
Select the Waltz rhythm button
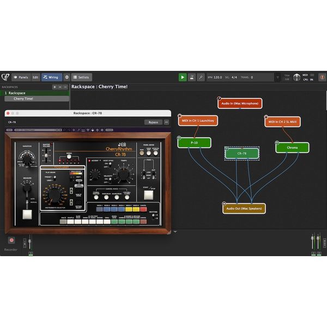click(63, 222)
